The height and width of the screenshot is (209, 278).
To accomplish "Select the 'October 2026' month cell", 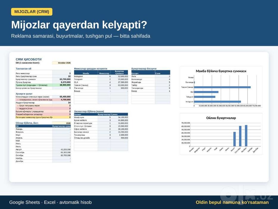I will pyautogui.click(x=61, y=63).
